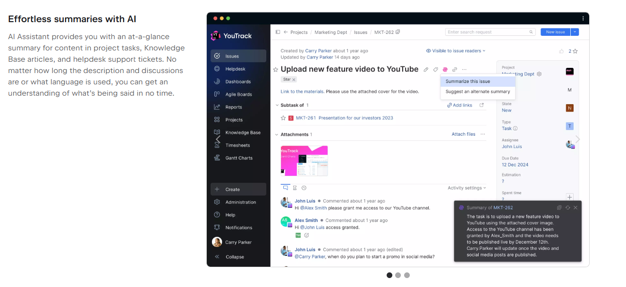Click the gear icon next to Marketing Dept project
The width and height of the screenshot is (626, 287).
(539, 74)
